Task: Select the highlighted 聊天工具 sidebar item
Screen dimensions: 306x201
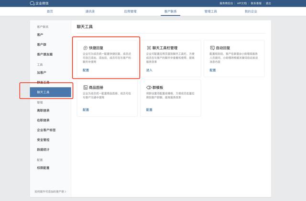Action: (x=50, y=92)
